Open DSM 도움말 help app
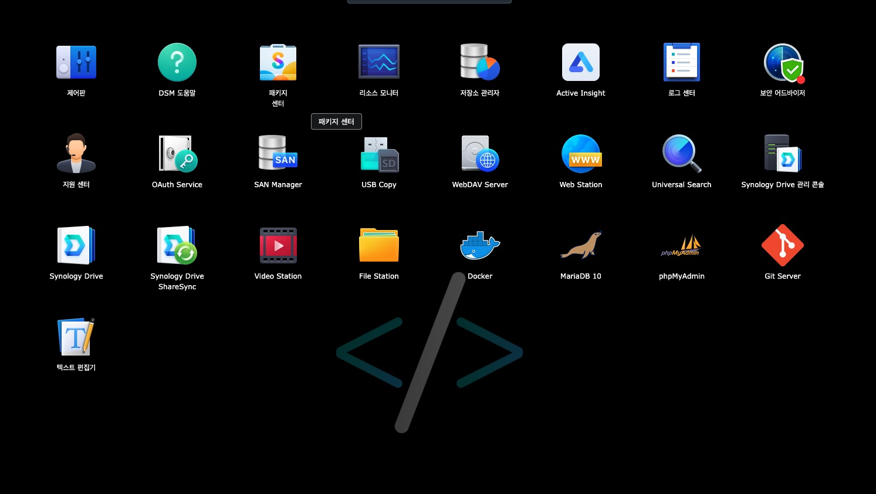The image size is (876, 494). [x=177, y=62]
